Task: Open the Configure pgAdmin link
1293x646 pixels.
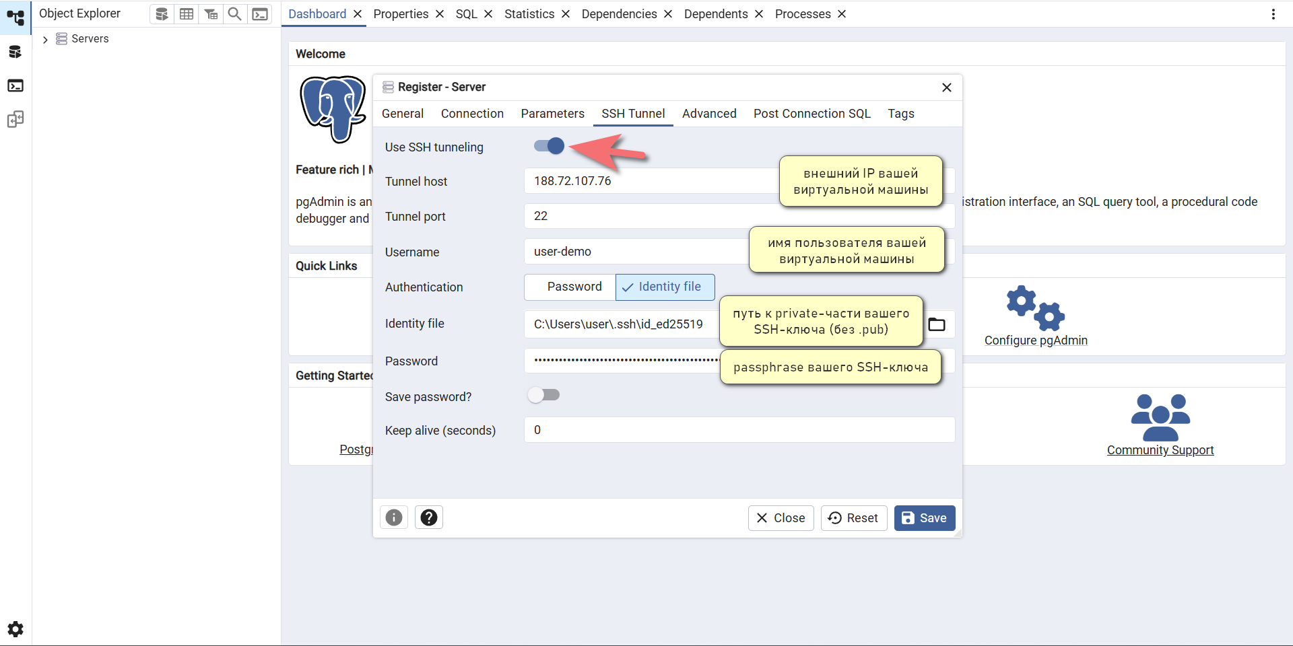Action: click(1036, 340)
